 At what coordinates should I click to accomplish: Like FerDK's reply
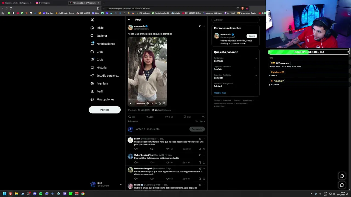coord(169,149)
